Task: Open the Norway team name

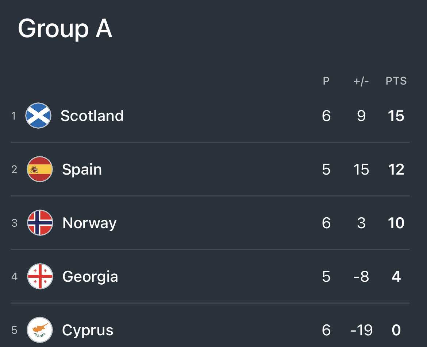Action: [x=89, y=223]
